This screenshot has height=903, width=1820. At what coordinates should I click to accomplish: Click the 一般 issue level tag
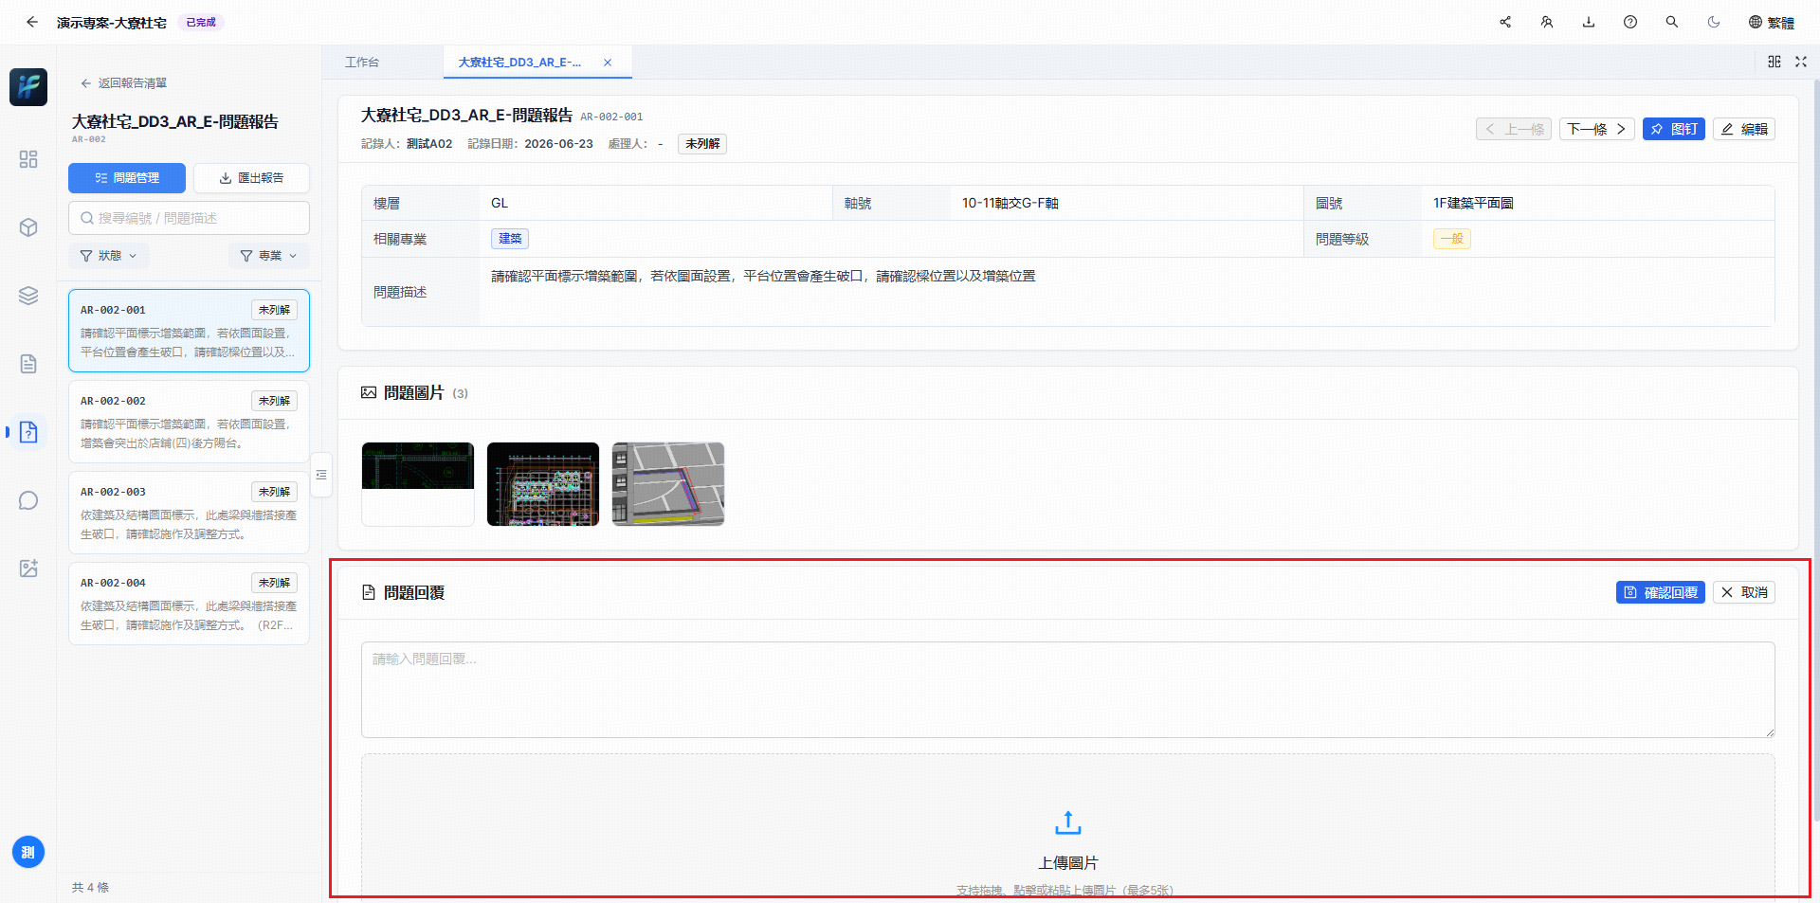[1452, 239]
